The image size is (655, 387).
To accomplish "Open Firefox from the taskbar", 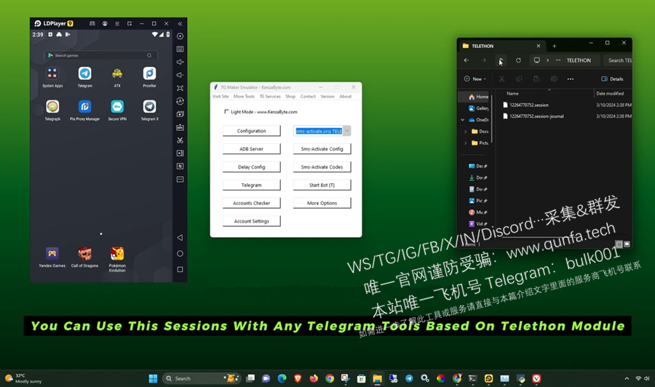I will point(314,379).
